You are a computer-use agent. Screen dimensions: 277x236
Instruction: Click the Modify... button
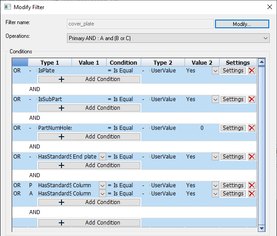tap(241, 24)
